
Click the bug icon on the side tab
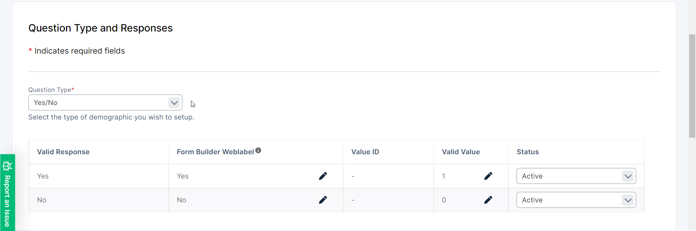click(x=8, y=166)
